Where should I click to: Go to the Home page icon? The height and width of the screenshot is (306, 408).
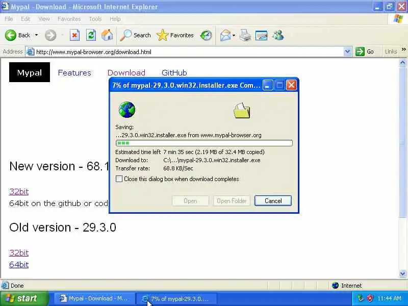click(x=107, y=35)
